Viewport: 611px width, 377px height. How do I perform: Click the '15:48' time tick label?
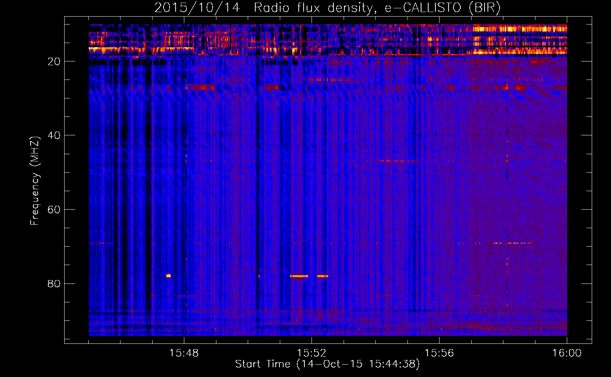coord(184,353)
